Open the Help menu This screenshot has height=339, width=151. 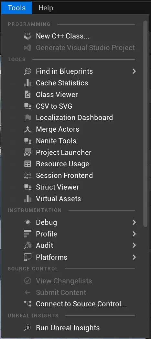46,8
